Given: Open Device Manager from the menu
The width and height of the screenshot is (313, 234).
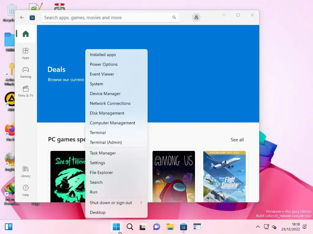Looking at the screenshot, I should pos(116,94).
